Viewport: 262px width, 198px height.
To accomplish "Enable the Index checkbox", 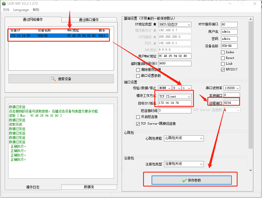I will (x=223, y=52).
